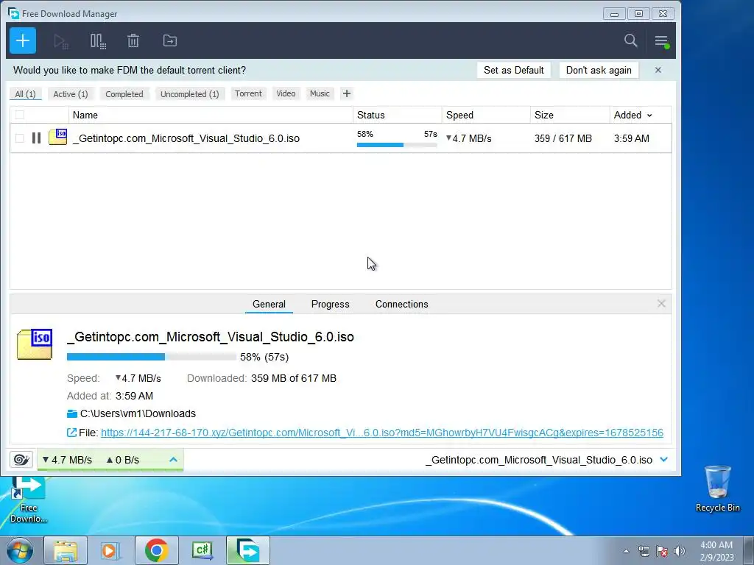Select the Music filter tab
The height and width of the screenshot is (565, 754).
point(320,93)
